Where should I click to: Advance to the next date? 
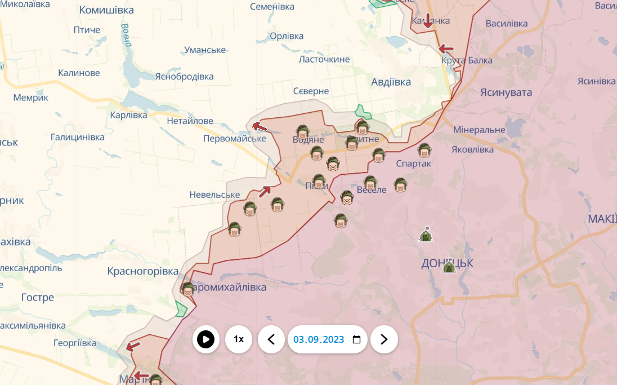pos(384,339)
